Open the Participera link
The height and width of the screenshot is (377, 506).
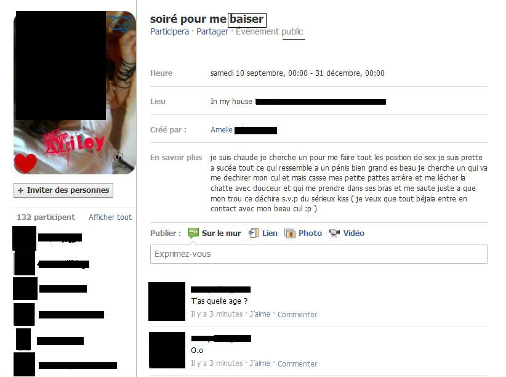[x=169, y=31]
